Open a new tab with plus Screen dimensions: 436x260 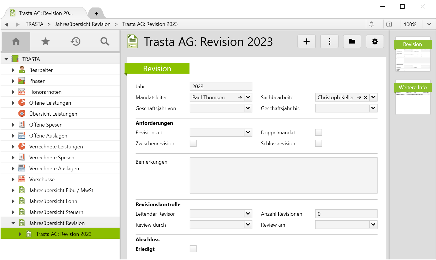tap(96, 14)
